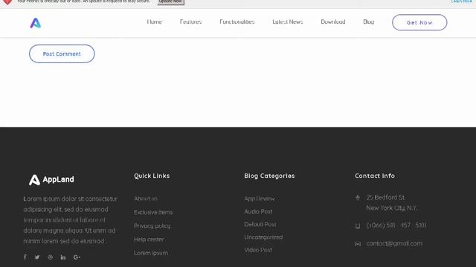The width and height of the screenshot is (476, 267).
Task: Click the phone number in Contact Info
Action: [396, 225]
